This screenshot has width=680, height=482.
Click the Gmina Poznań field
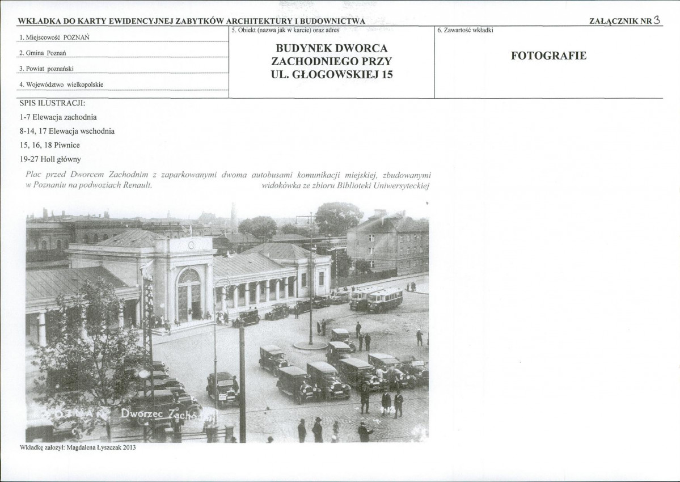[x=123, y=53]
